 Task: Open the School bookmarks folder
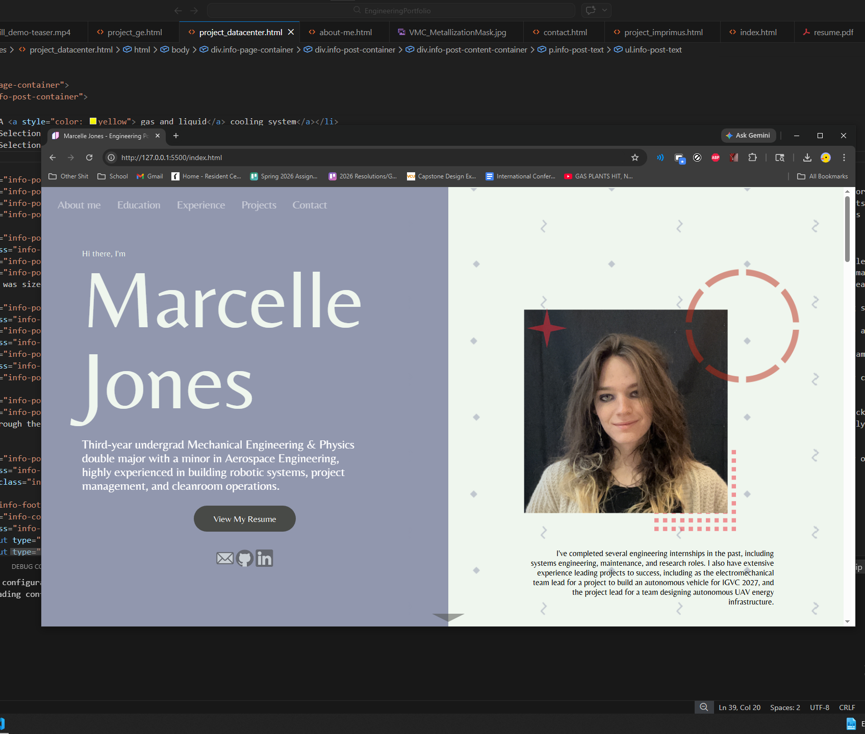113,176
